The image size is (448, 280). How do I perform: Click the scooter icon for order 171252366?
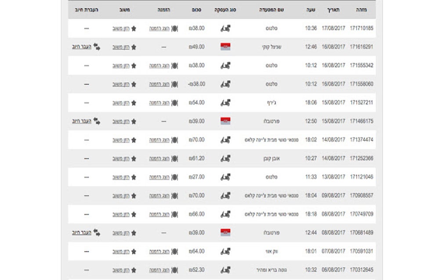pyautogui.click(x=225, y=158)
